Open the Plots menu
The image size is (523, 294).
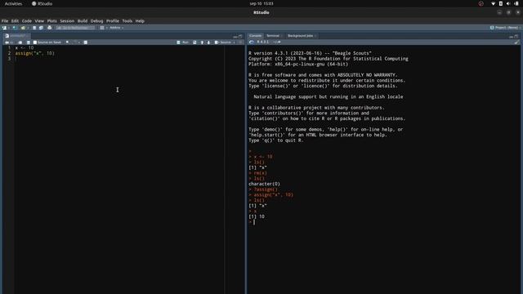(51, 20)
